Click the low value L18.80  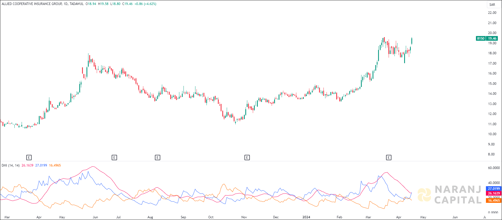115,4
